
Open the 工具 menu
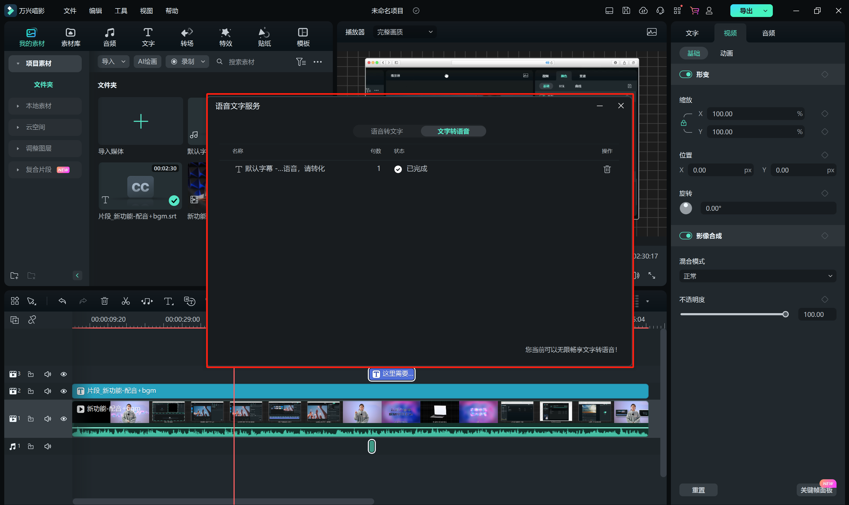coord(121,11)
